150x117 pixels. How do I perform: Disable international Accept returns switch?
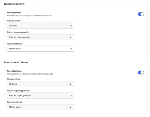(x=141, y=72)
